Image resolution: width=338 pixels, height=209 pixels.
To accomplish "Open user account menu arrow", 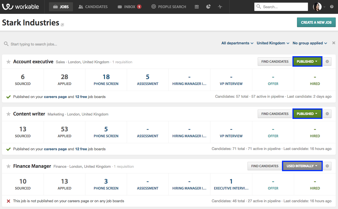I will click(324, 7).
